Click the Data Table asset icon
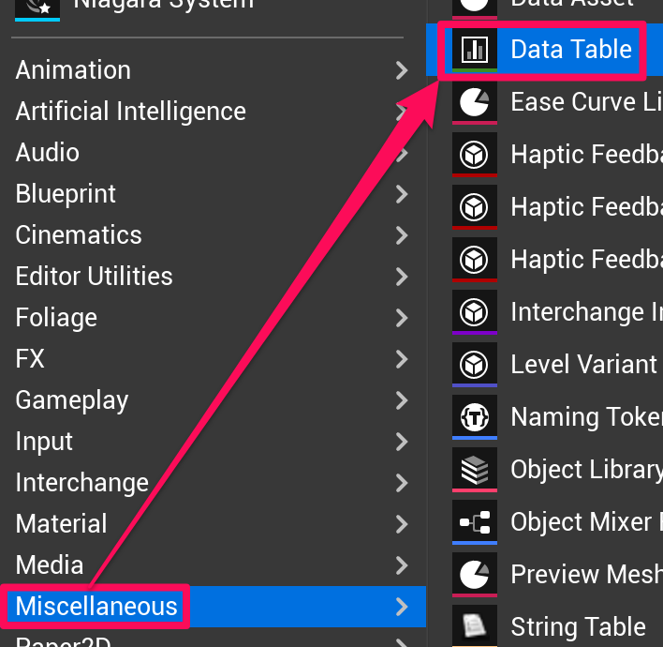The height and width of the screenshot is (647, 663). tap(475, 50)
